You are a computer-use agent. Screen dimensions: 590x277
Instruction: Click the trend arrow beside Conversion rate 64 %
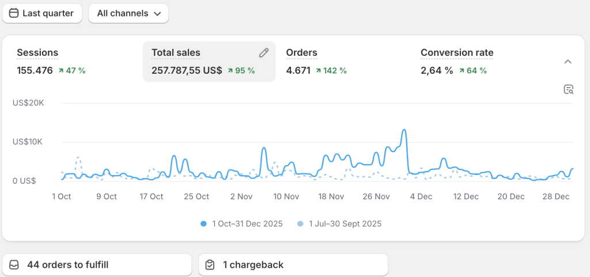coord(462,71)
